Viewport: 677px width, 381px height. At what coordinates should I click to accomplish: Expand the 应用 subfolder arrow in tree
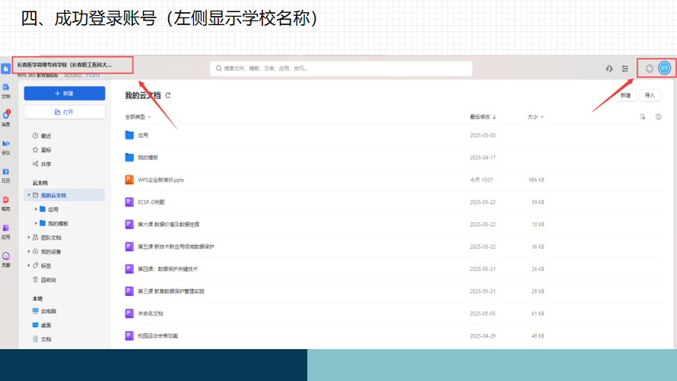coord(36,209)
